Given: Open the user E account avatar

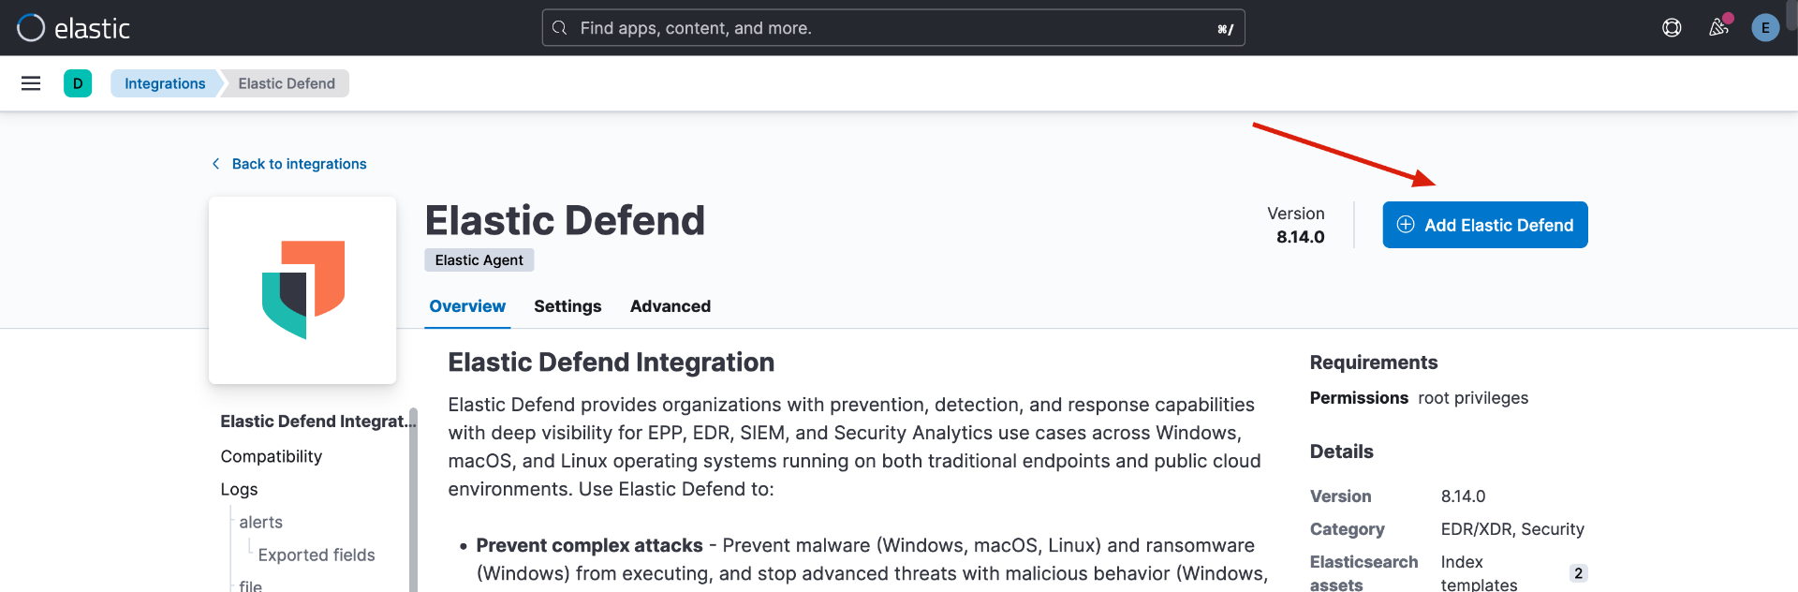Looking at the screenshot, I should (1765, 28).
